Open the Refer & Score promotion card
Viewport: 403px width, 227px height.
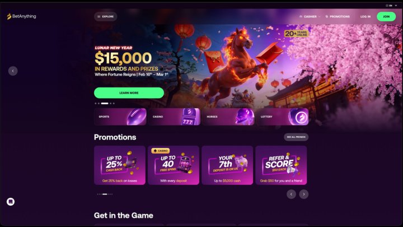pyautogui.click(x=281, y=165)
